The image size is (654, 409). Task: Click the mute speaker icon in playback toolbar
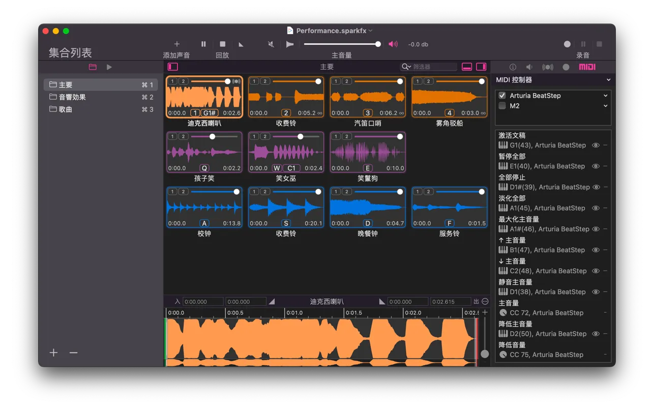pos(271,44)
